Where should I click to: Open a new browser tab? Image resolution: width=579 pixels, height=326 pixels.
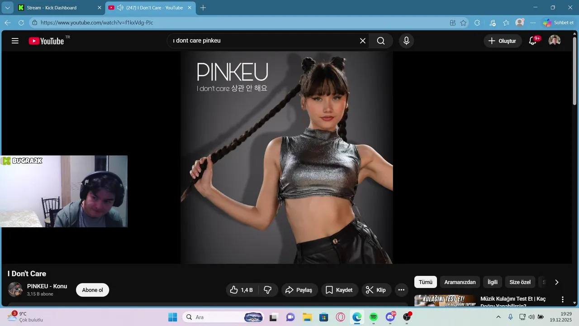point(203,8)
